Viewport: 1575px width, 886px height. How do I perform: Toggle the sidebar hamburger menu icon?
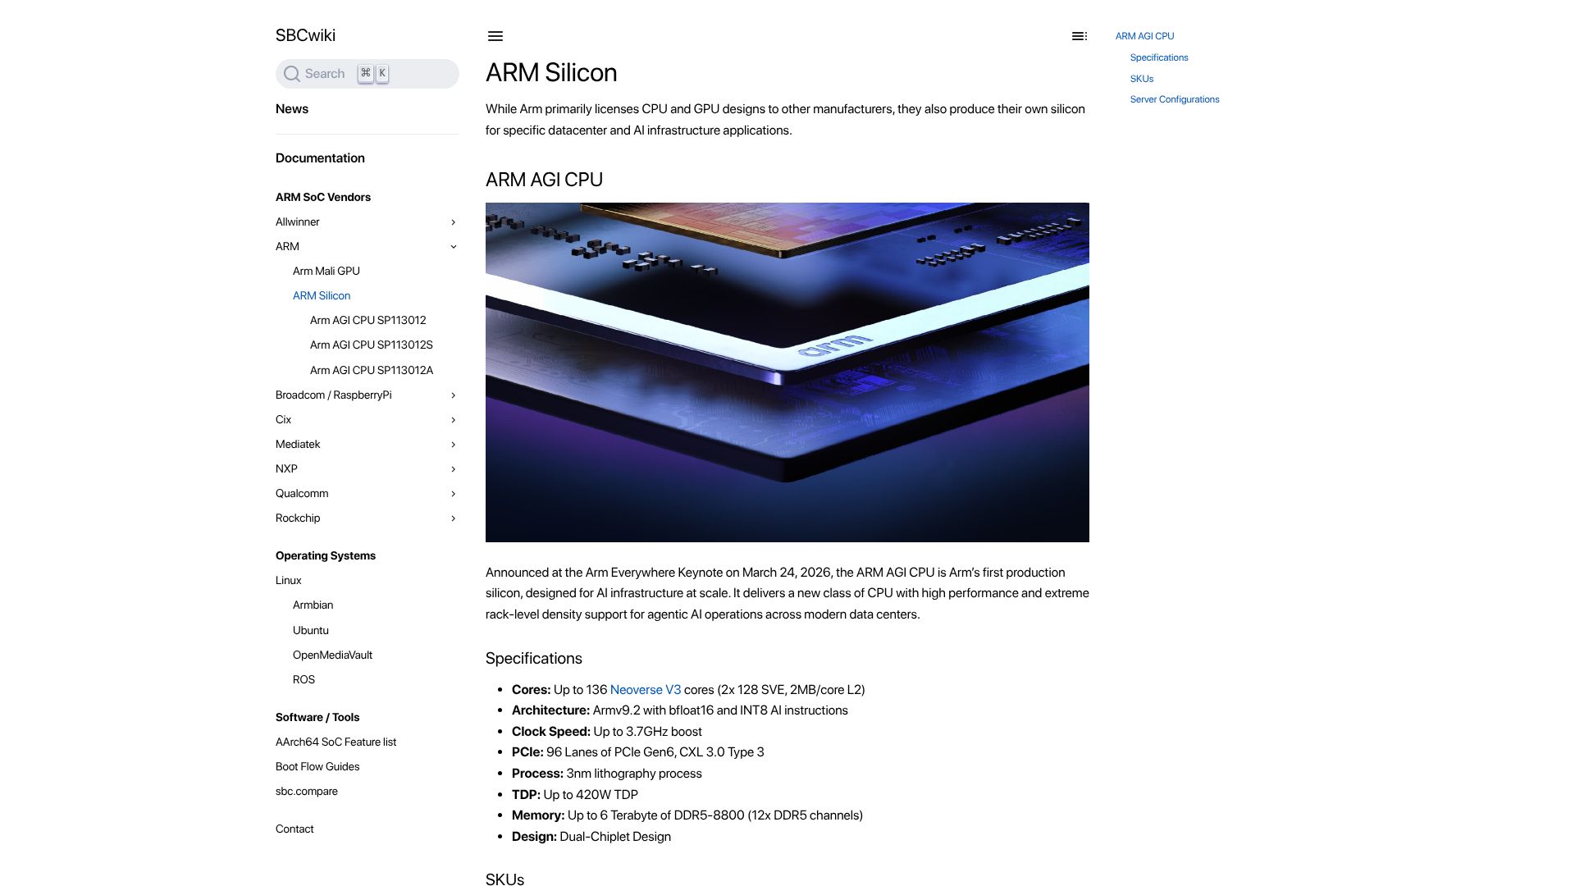tap(495, 36)
